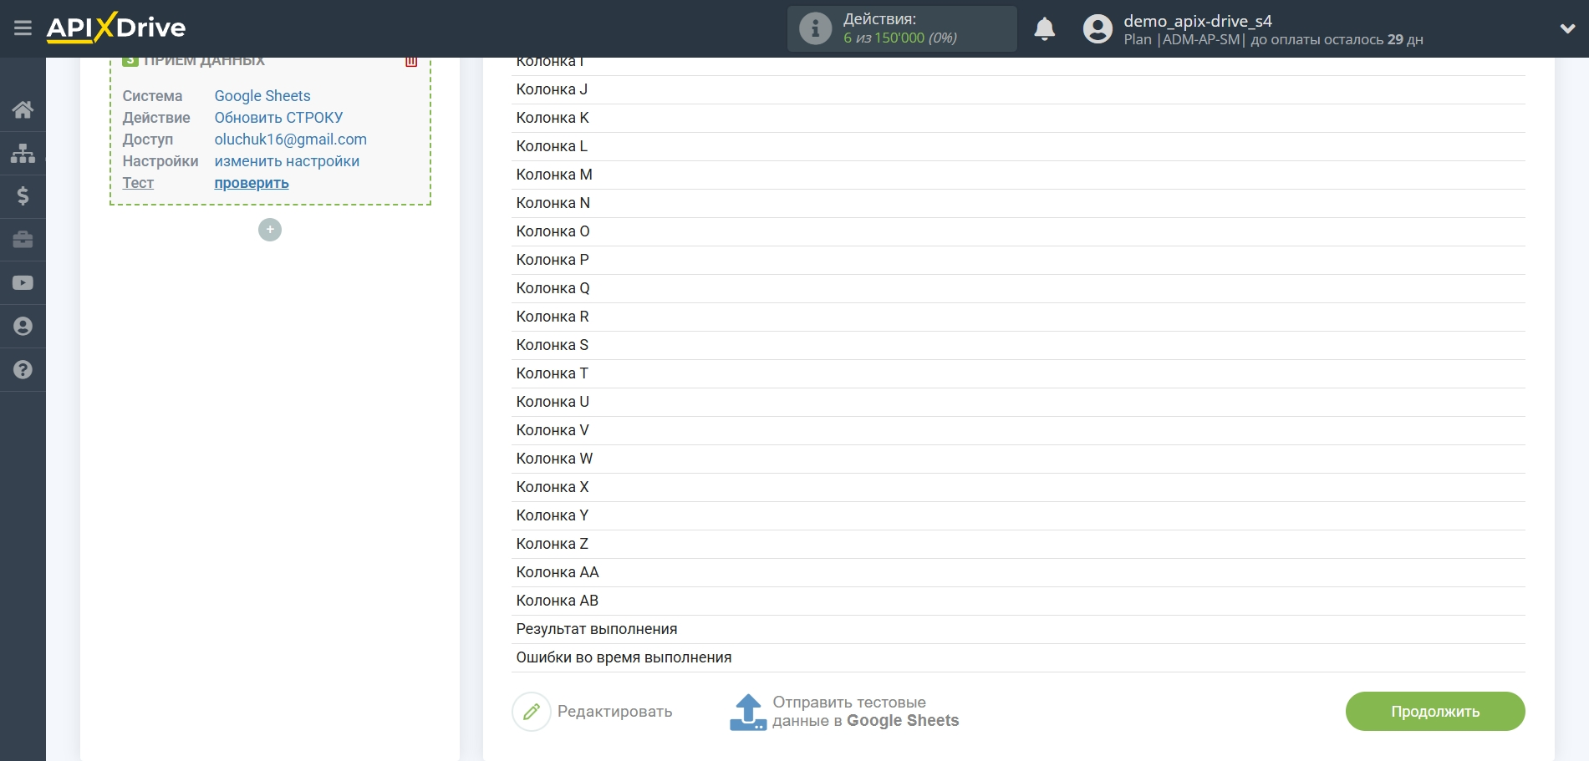Click the plus button below the data block

point(269,229)
